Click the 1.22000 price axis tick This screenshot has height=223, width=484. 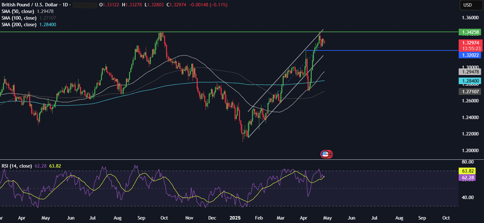point(471,134)
